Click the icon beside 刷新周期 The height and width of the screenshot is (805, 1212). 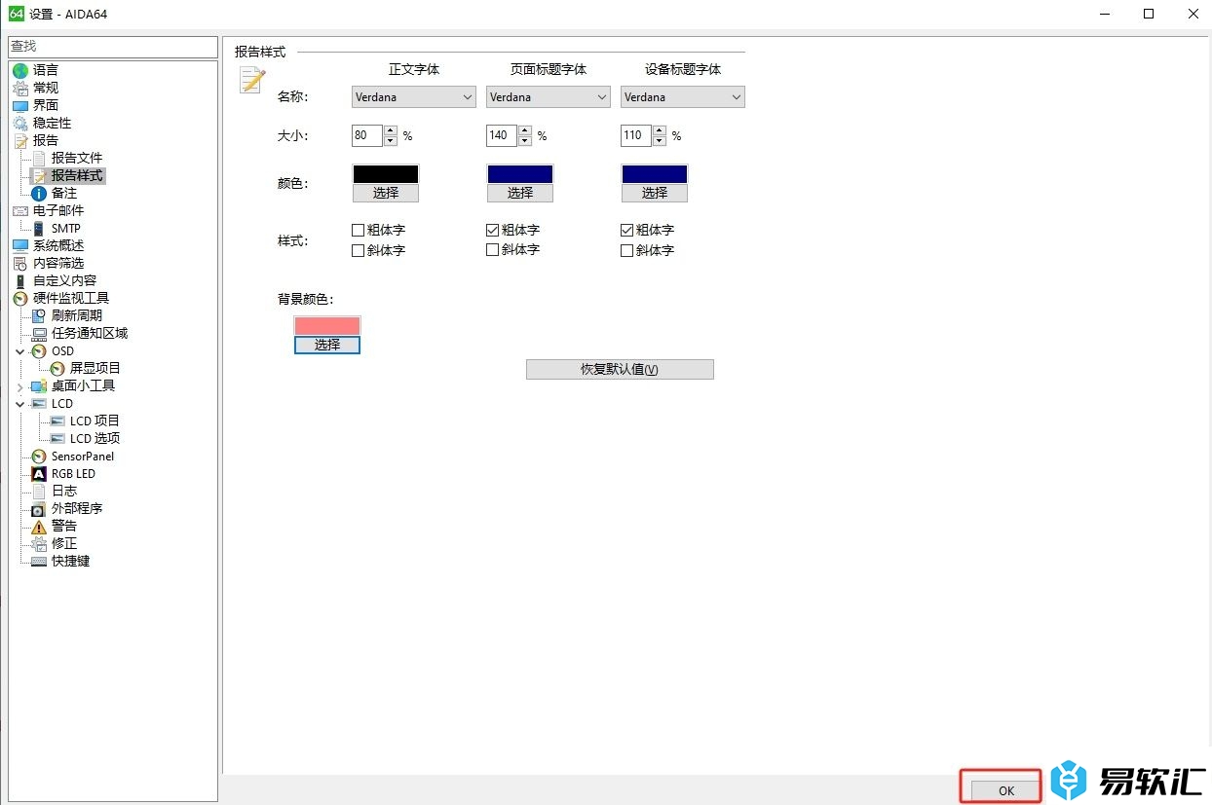point(39,315)
